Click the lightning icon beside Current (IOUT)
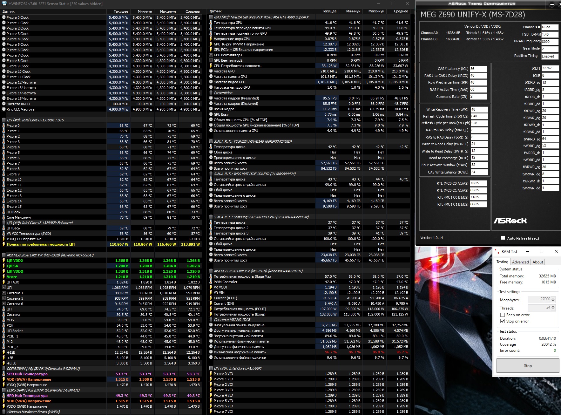561x415 pixels. click(211, 298)
